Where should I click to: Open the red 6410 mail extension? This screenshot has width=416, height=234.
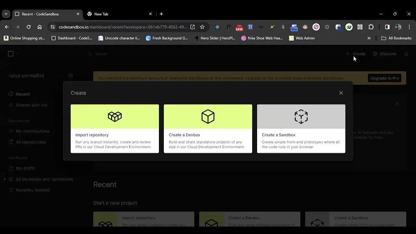239,27
